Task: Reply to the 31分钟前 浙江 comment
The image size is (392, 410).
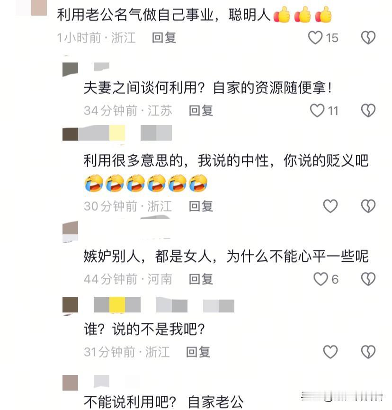Action: pyautogui.click(x=198, y=352)
